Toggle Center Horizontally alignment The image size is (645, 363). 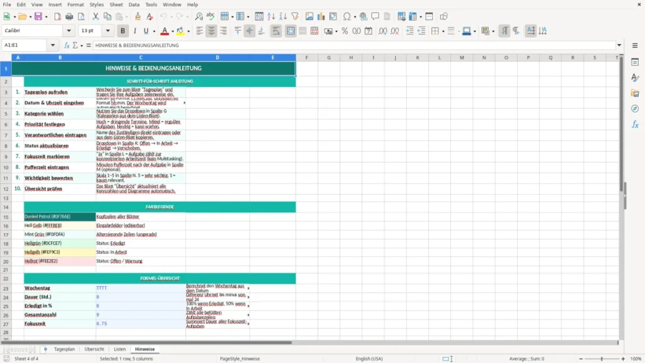click(212, 31)
